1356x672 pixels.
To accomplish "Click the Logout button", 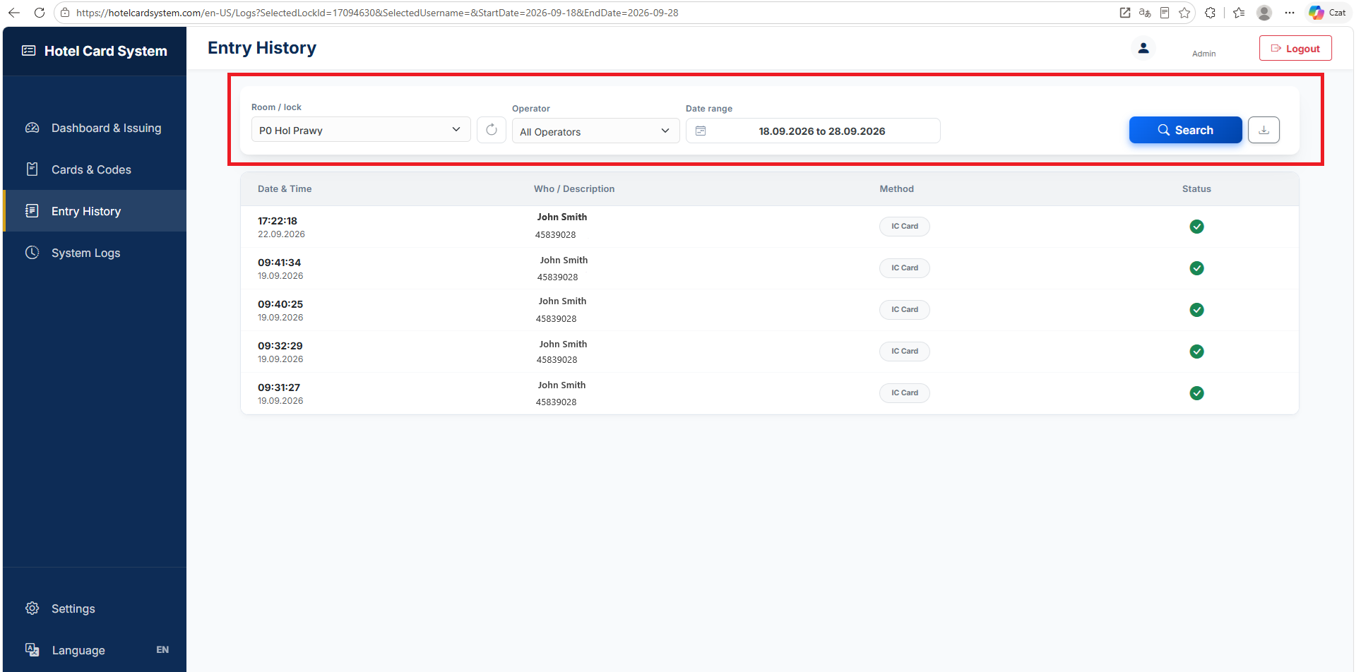I will (1295, 48).
